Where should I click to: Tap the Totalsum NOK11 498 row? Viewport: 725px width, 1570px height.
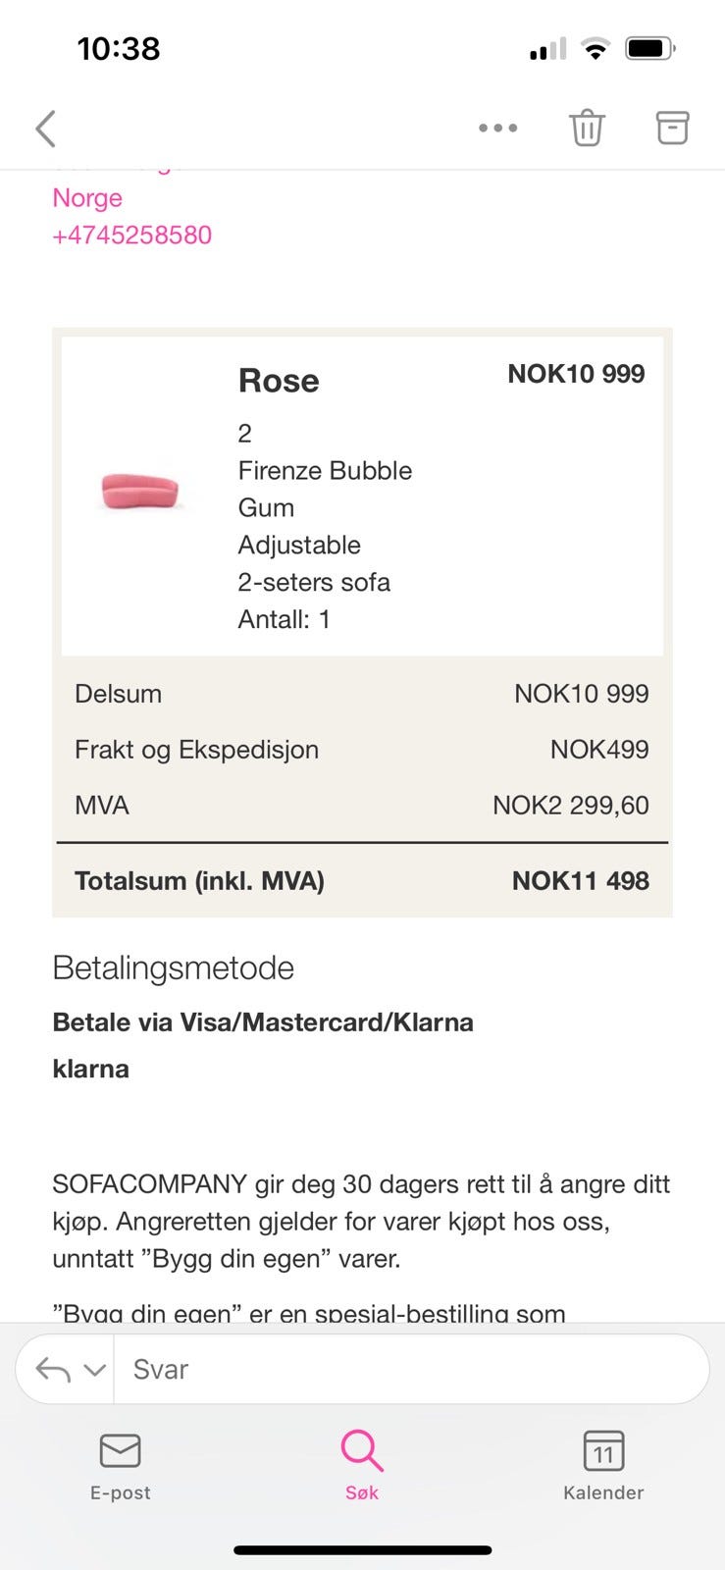click(362, 880)
